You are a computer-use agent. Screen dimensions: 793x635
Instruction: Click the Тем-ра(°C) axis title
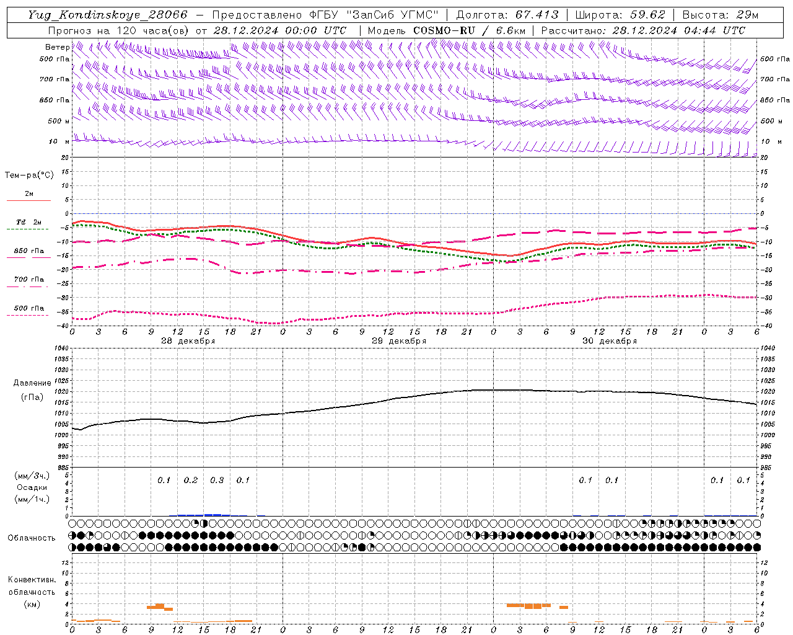(29, 175)
